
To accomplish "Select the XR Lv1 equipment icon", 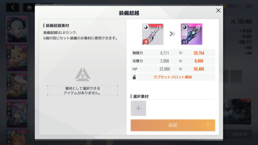I will point(191,34).
